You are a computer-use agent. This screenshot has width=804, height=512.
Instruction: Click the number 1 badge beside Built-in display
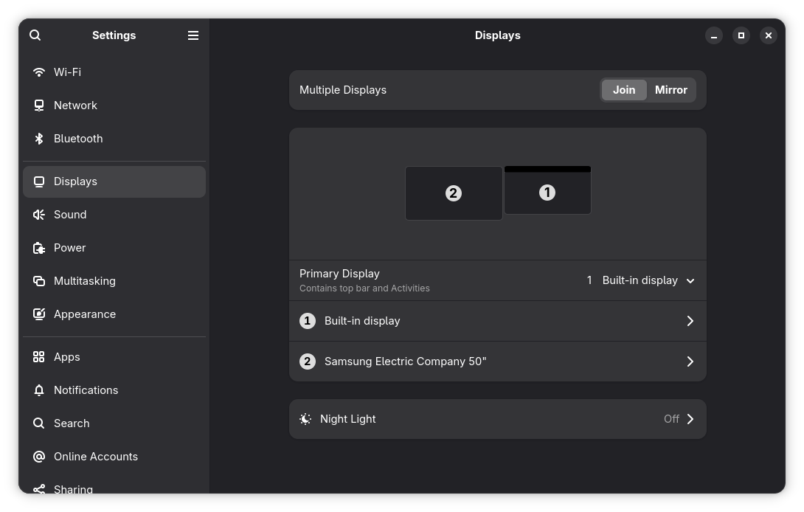(307, 321)
